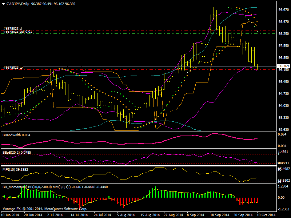Click the 27 Aug 2014 date label
Image resolution: width=291 pixels, height=218 pixels.
point(174,215)
